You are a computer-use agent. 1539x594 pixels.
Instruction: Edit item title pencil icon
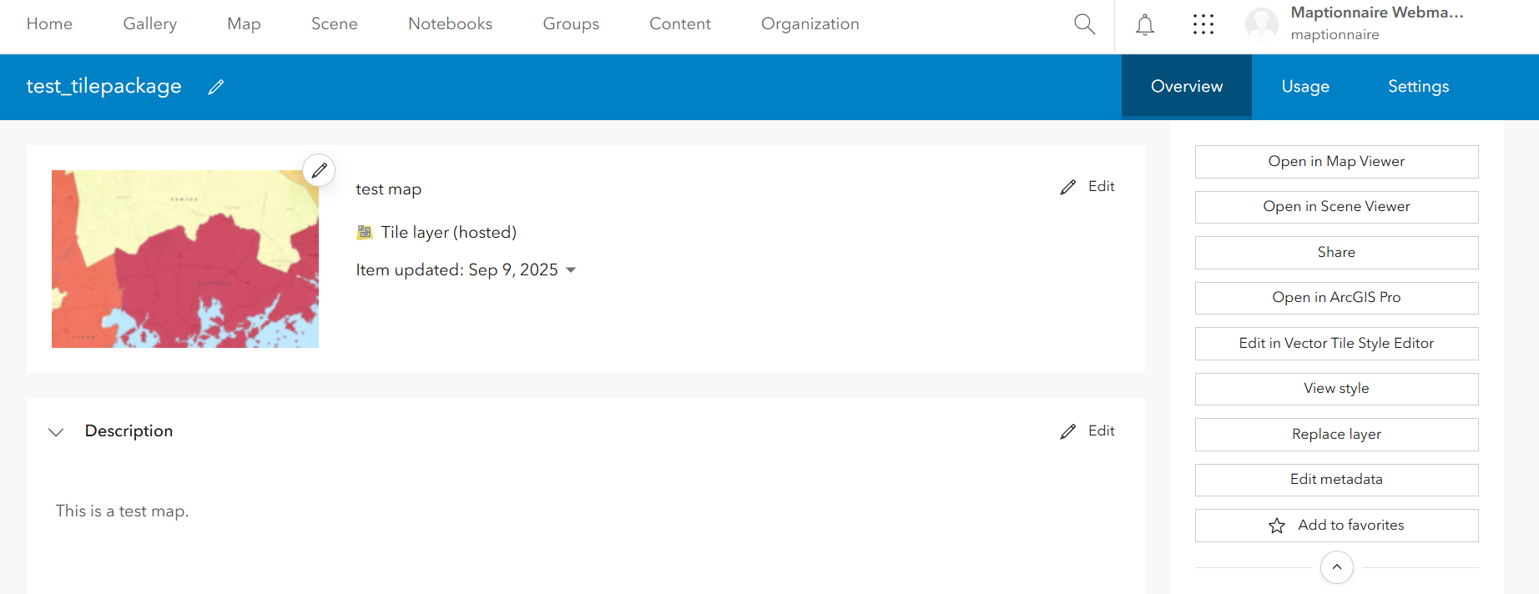[216, 87]
